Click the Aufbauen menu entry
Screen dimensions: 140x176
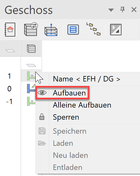coord(69,93)
